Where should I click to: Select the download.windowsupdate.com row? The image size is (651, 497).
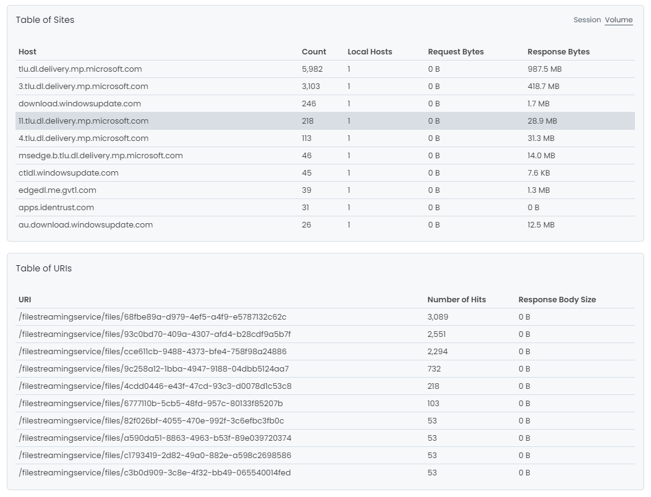(79, 104)
